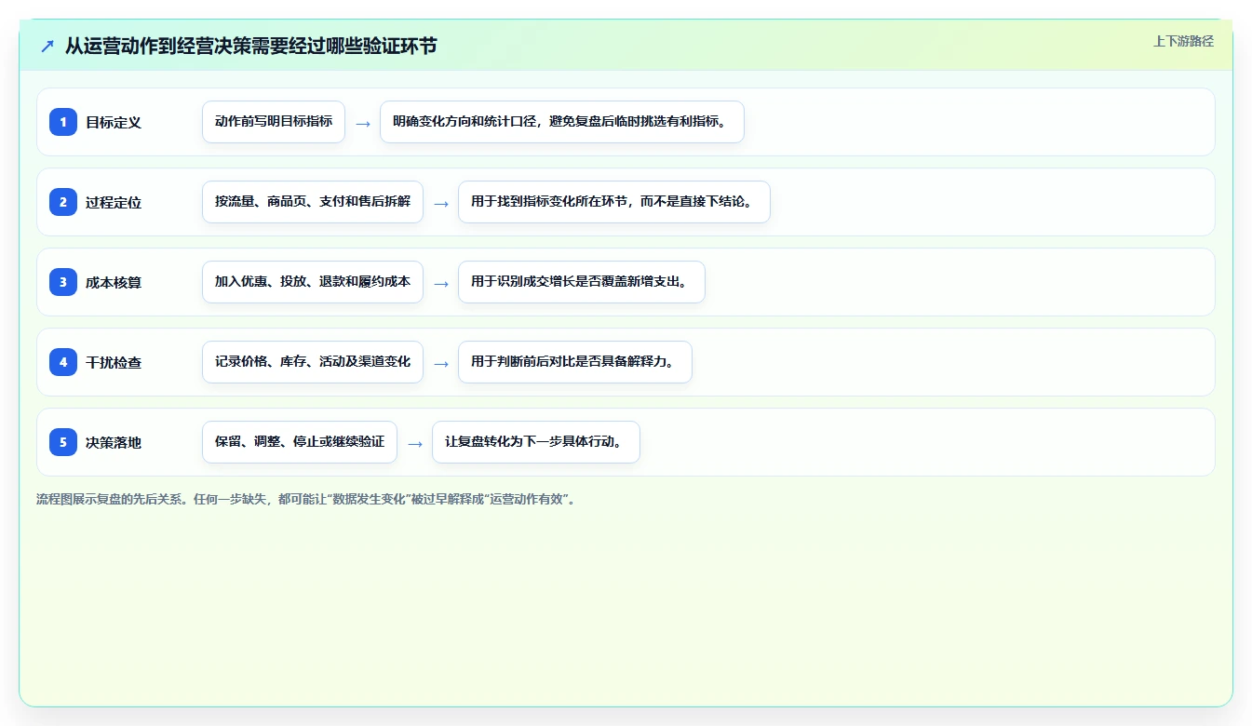
Task: Click the step 2 number badge
Action: tap(63, 202)
